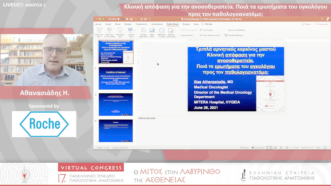Uncheck the Use Timings checkbox

(201, 30)
